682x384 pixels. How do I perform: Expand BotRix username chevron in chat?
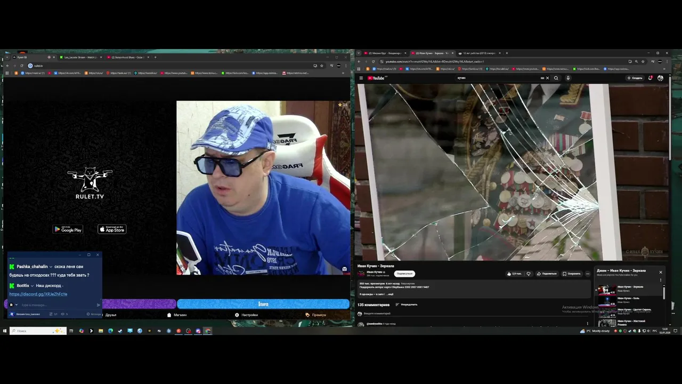coord(33,286)
